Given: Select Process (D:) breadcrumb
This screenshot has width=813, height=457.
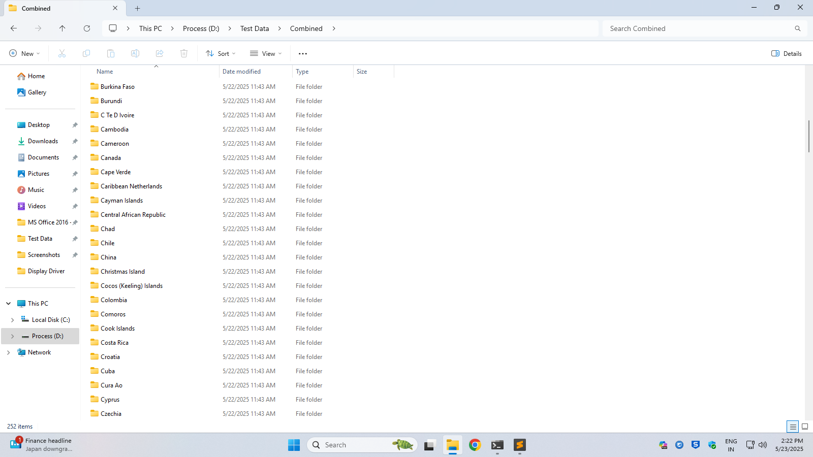Looking at the screenshot, I should [x=201, y=28].
